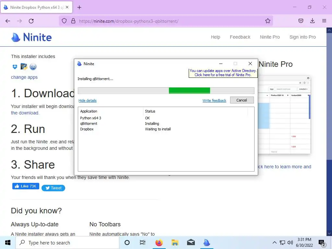Click the qBittorrent app icon on page
This screenshot has height=249, width=332.
(x=33, y=67)
